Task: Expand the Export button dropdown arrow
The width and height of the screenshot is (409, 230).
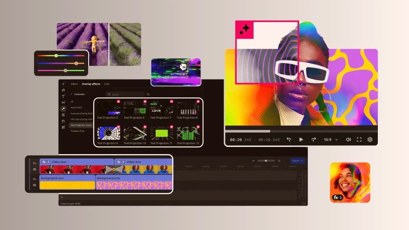Action: [x=302, y=161]
